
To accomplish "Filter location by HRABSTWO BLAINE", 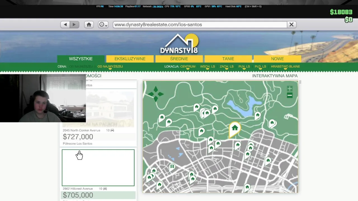I will pos(285,66).
